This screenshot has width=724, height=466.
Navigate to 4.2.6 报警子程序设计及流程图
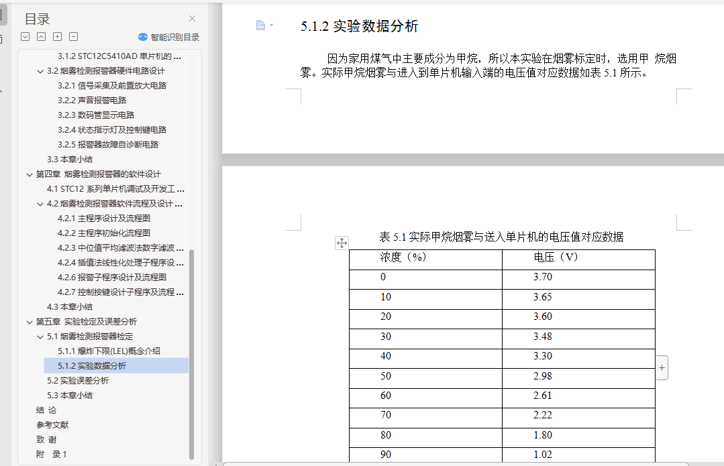112,278
